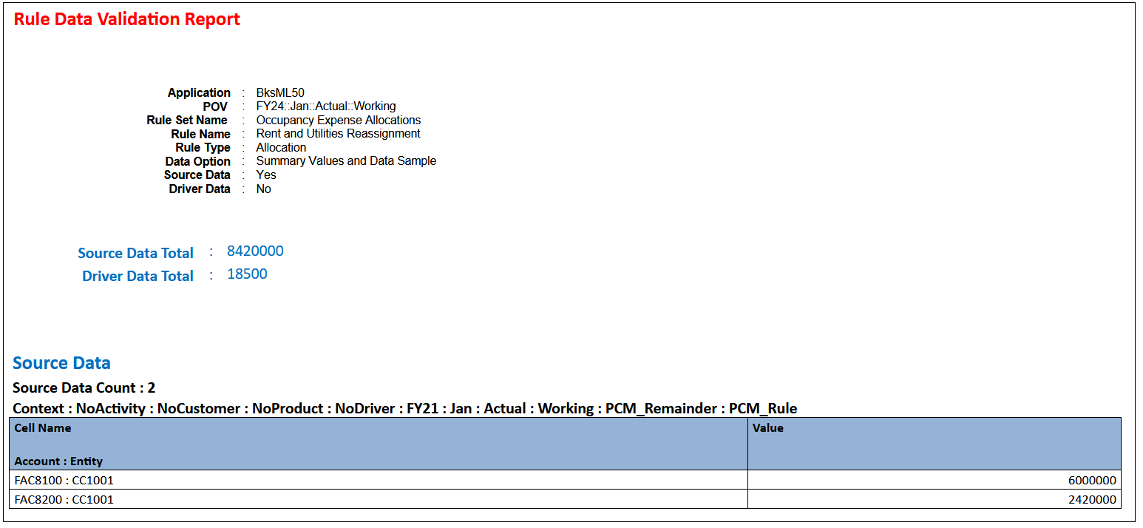Select the Rule Data Validation Report title
This screenshot has width=1143, height=528.
click(x=126, y=19)
